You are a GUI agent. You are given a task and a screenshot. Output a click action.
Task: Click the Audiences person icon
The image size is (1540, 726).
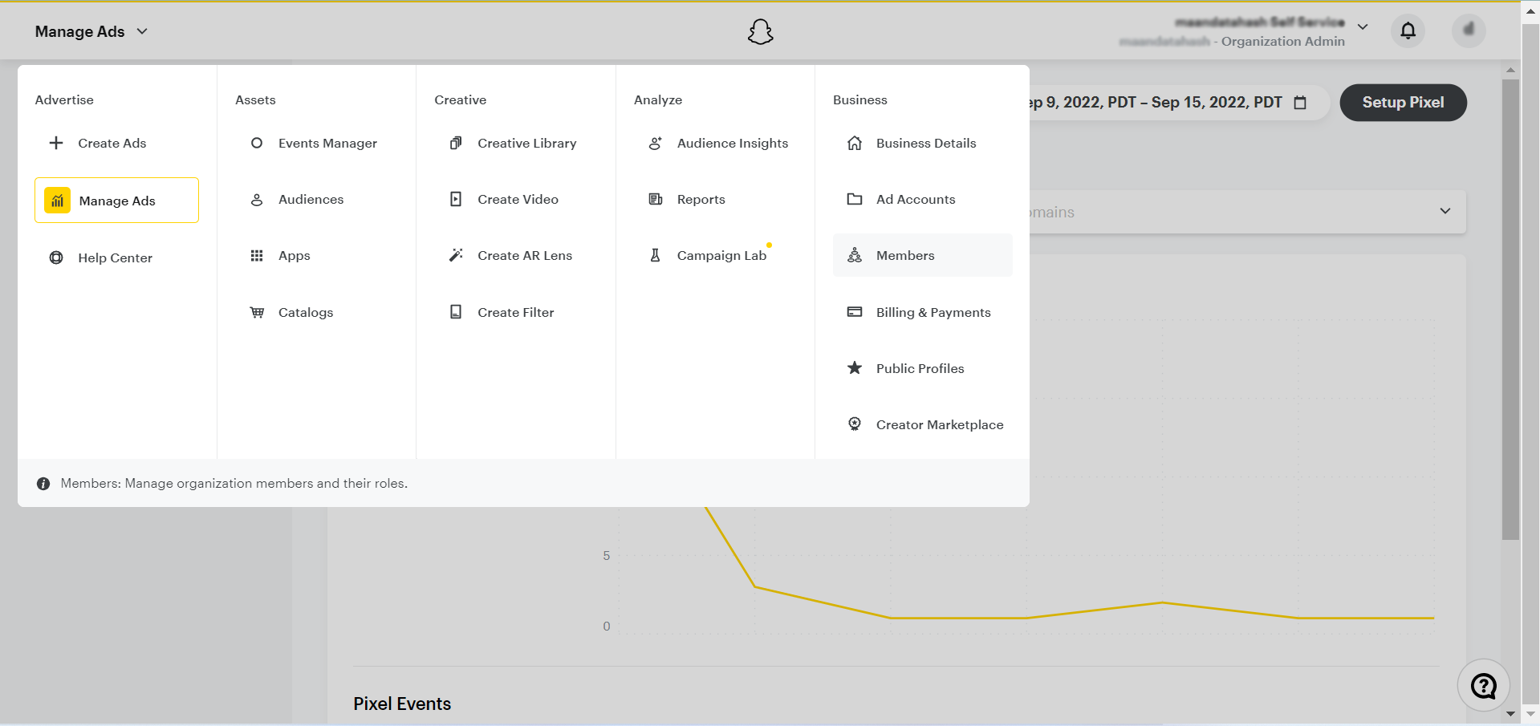click(257, 199)
